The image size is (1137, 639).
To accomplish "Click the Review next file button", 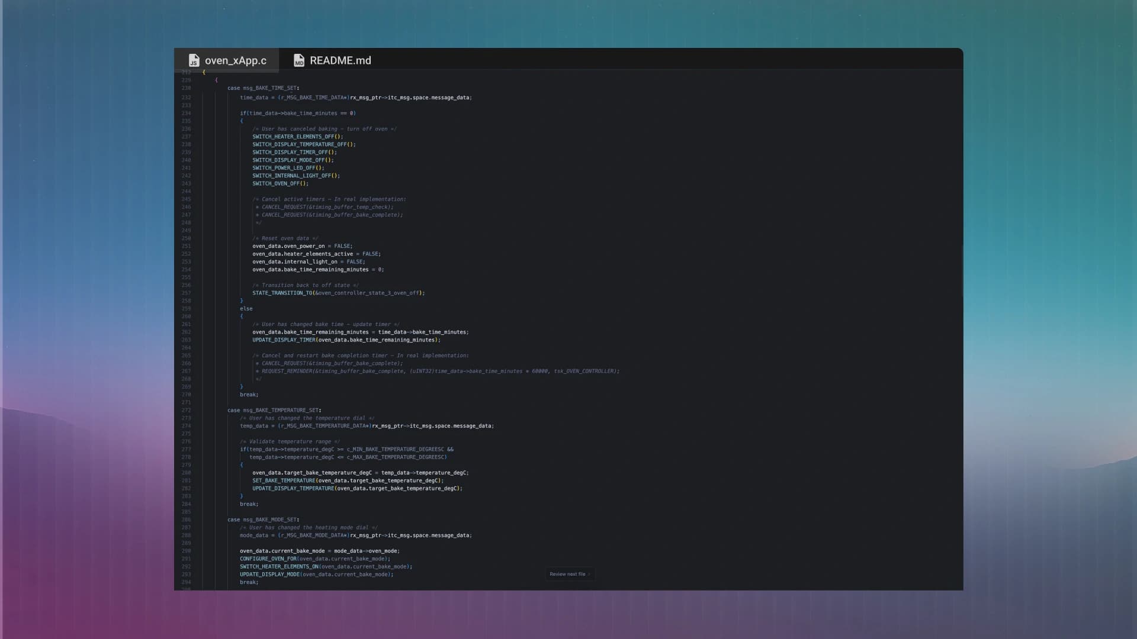I will click(567, 574).
